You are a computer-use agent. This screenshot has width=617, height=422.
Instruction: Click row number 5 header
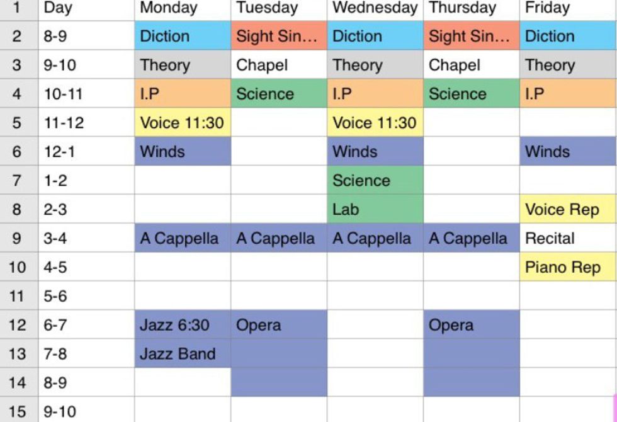click(x=18, y=123)
